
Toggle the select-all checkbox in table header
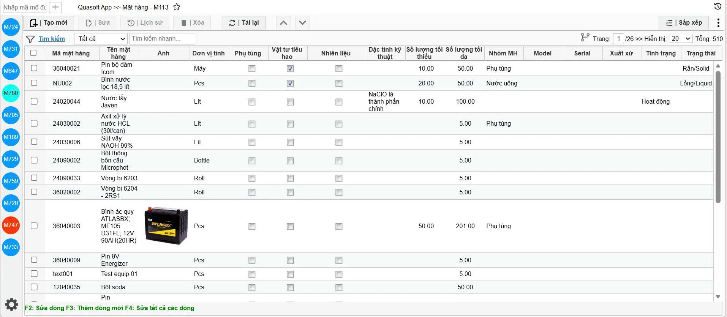33,53
